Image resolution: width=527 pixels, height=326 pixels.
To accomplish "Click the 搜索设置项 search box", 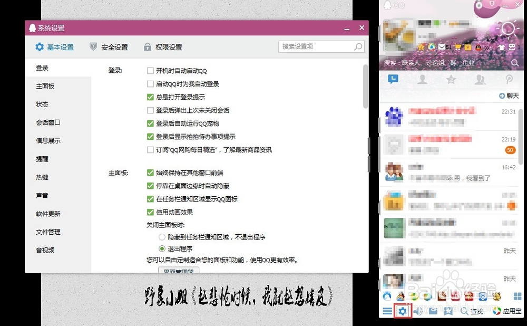I will click(321, 46).
